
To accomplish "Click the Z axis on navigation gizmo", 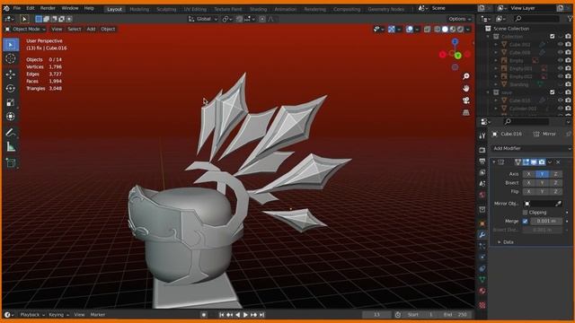I will [x=455, y=42].
